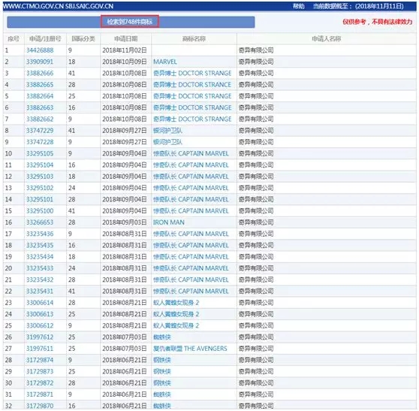The image size is (419, 411).
Task: Click the 申请日期 column header
Action: click(x=126, y=39)
